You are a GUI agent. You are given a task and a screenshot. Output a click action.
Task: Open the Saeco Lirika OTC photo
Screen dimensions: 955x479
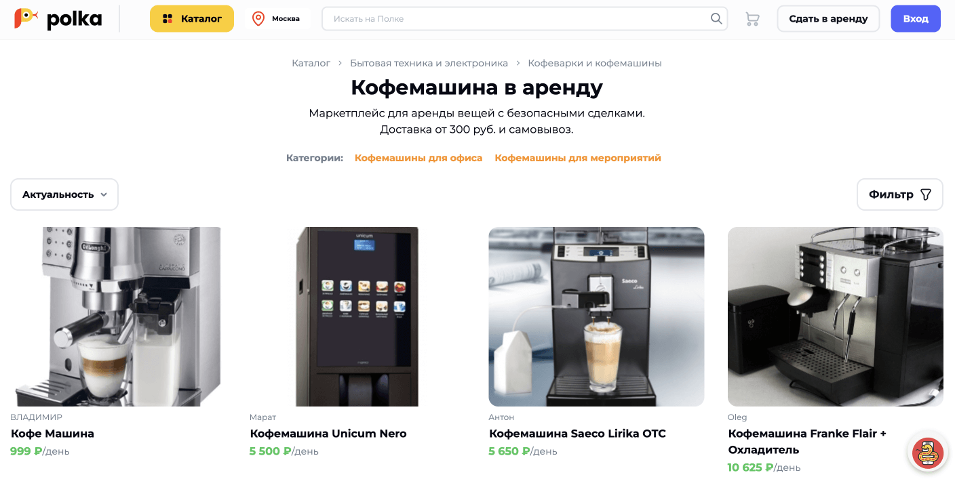(x=596, y=316)
